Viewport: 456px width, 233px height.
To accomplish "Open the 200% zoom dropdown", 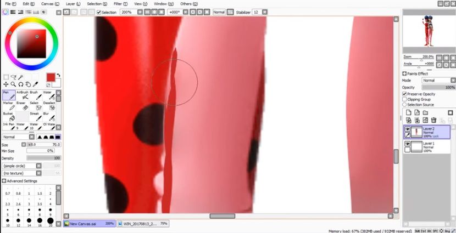I will pos(140,12).
